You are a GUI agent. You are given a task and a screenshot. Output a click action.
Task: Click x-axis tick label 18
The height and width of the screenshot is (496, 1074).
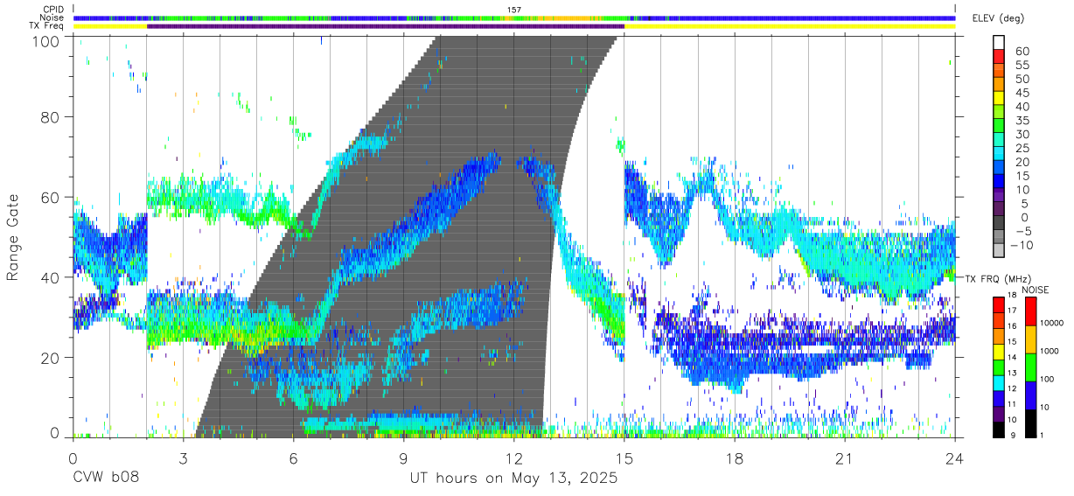click(734, 458)
